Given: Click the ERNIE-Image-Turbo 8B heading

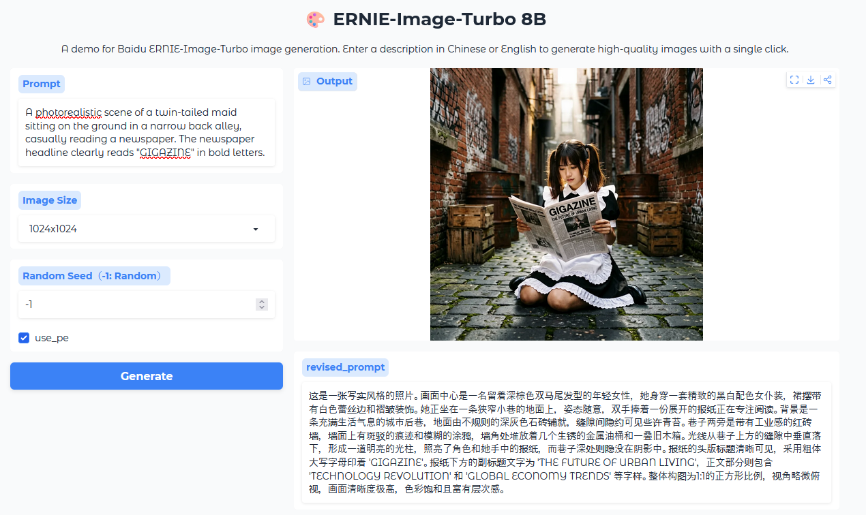Looking at the screenshot, I should click(439, 20).
